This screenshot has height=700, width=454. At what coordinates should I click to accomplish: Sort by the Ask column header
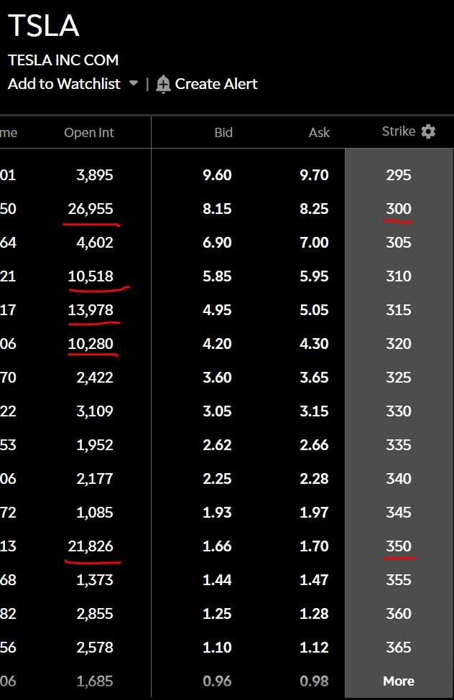(x=319, y=133)
